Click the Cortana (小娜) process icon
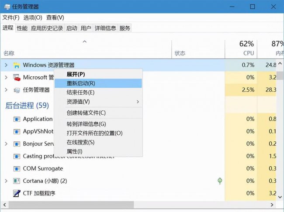Viewport: 284px width, 212px height. point(17,181)
